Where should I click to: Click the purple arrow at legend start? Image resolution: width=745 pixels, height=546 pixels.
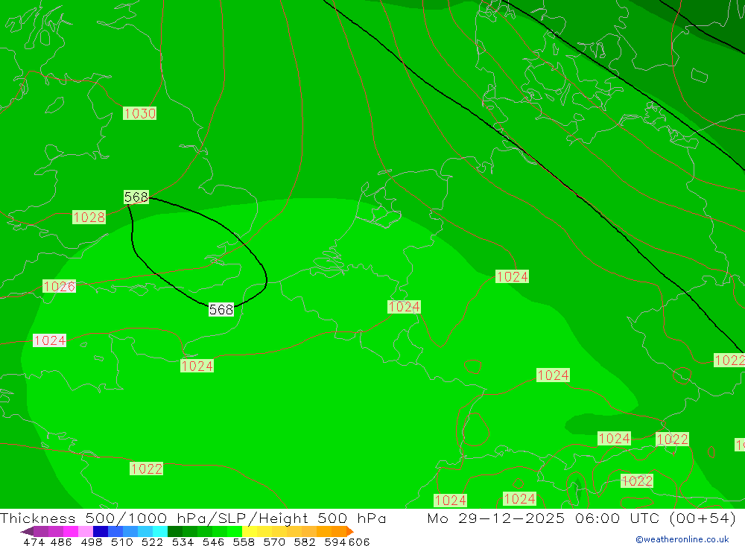tap(27, 531)
